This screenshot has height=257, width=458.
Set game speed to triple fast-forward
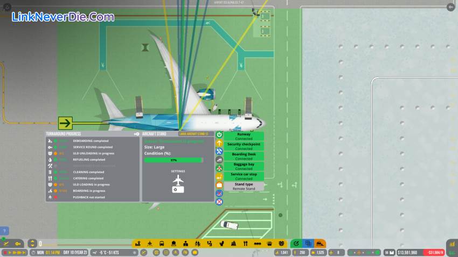[x=19, y=253]
